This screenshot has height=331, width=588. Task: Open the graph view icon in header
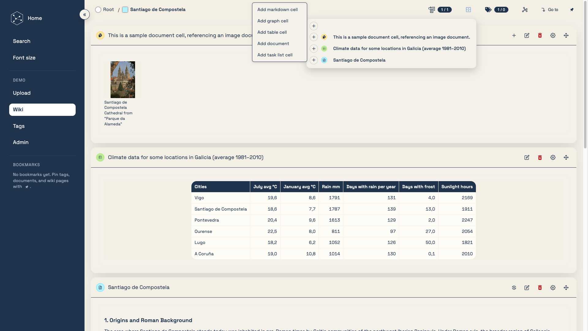coord(525,10)
